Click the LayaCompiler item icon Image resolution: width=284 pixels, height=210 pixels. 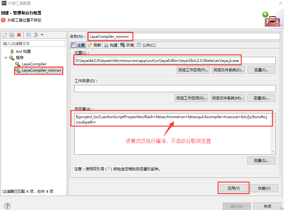tap(18, 64)
